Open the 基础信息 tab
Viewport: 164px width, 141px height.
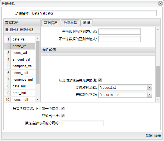(51, 23)
